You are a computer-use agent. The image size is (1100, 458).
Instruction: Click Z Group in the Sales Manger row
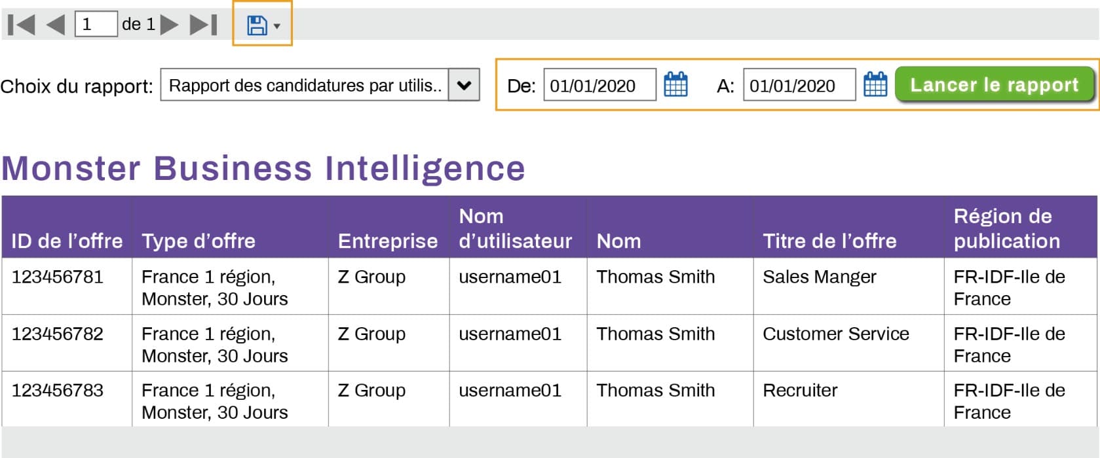pyautogui.click(x=371, y=277)
